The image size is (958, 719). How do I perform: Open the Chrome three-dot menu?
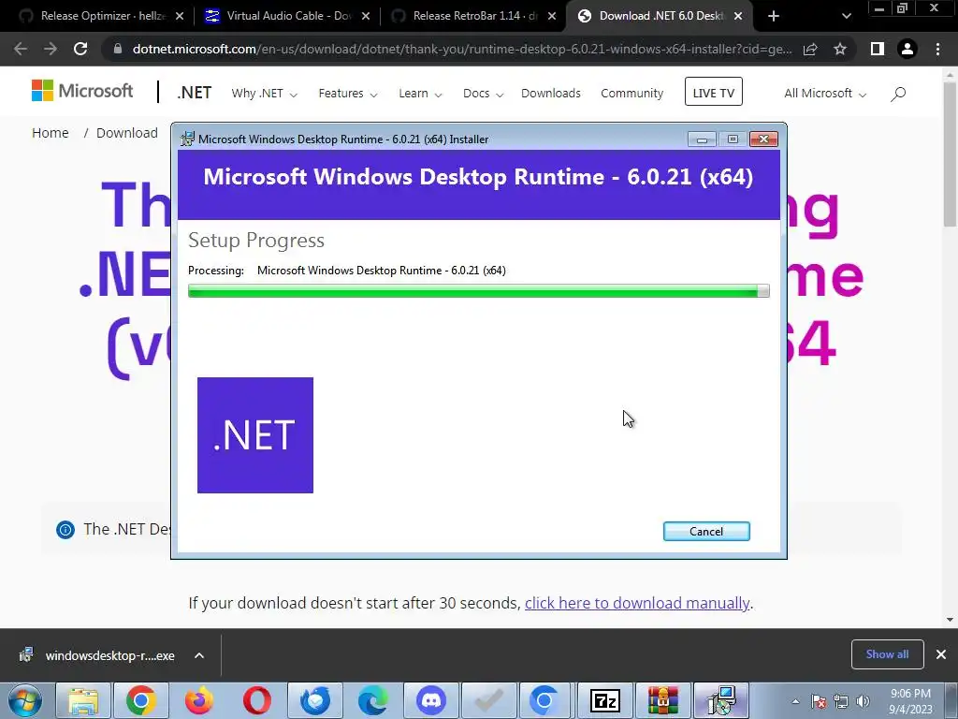[x=937, y=49]
